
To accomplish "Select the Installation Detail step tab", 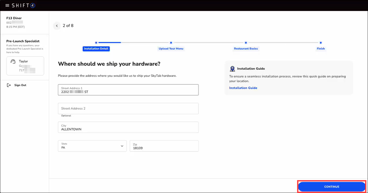I will [96, 49].
